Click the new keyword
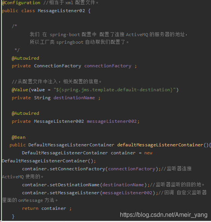Image resolution: width=211 pixels, height=222 pixels. (148, 153)
